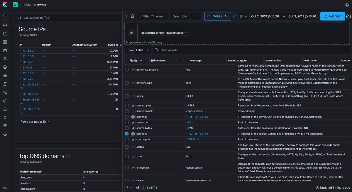
Task: Uncheck the source.ip field checkbox
Action: coord(127,134)
